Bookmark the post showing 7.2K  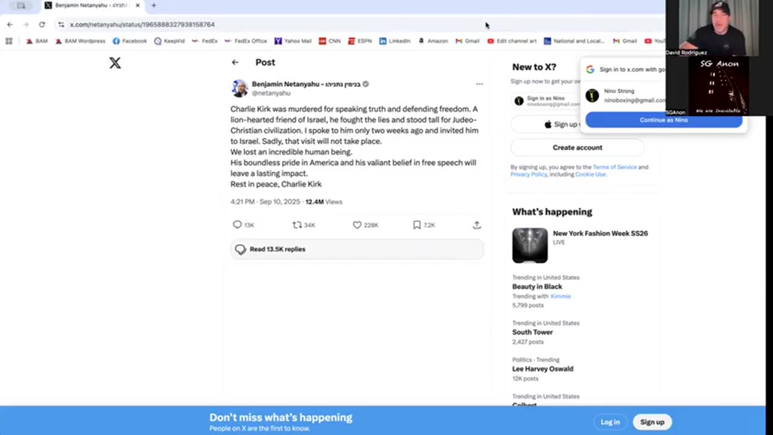point(417,225)
